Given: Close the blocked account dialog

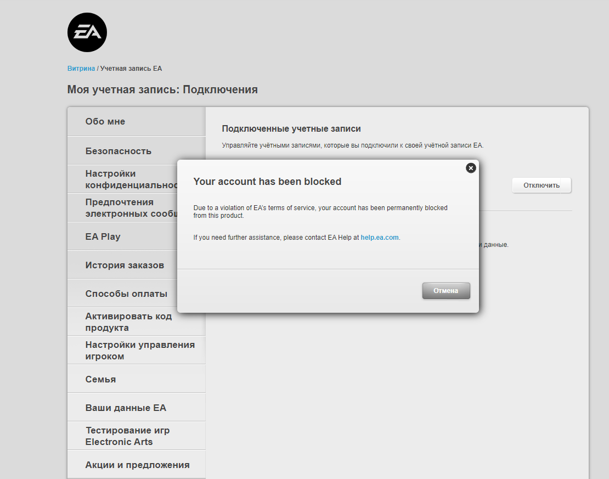Looking at the screenshot, I should tap(470, 168).
